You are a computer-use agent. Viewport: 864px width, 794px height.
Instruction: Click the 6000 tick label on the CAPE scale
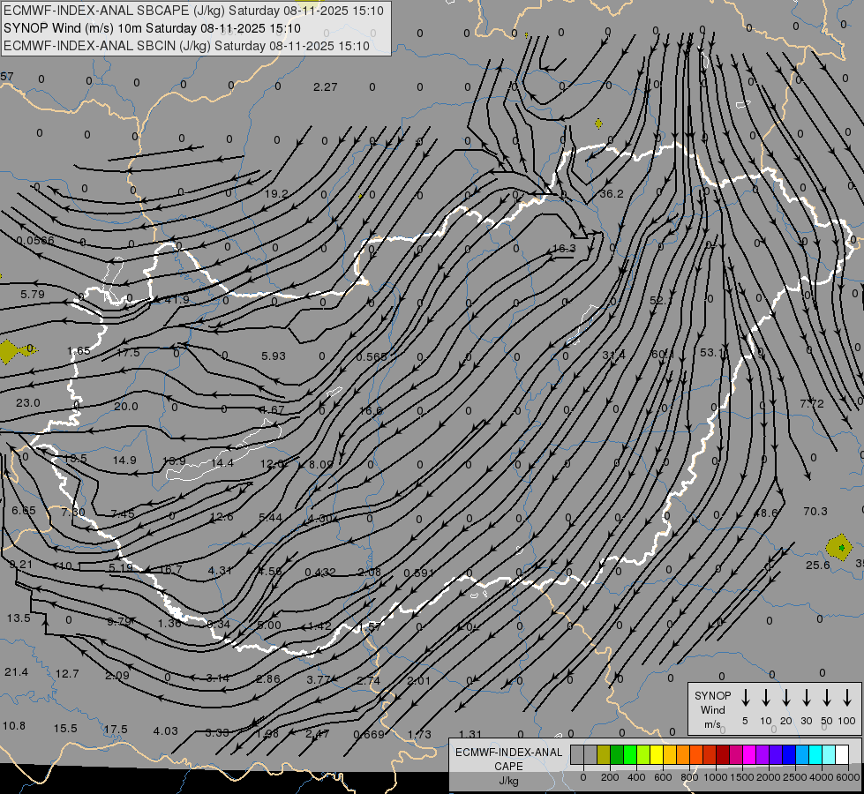point(848,777)
